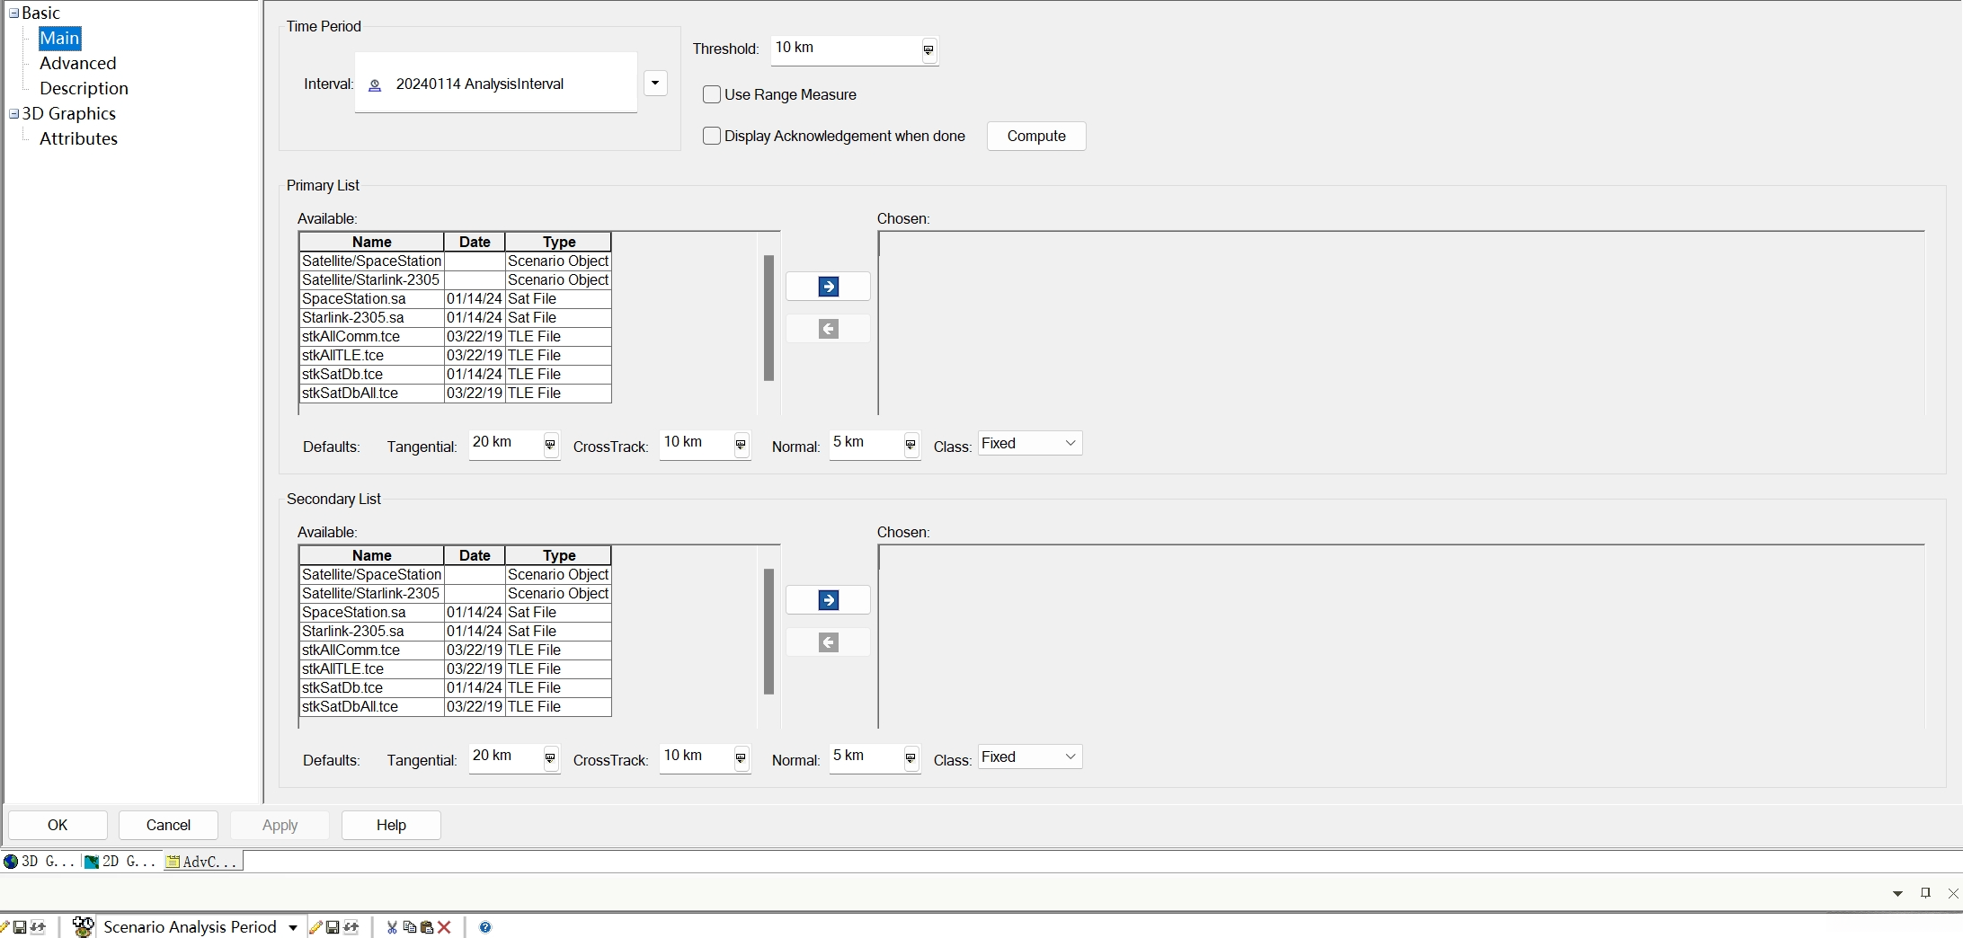Select the AdvC... window tab

(x=202, y=861)
